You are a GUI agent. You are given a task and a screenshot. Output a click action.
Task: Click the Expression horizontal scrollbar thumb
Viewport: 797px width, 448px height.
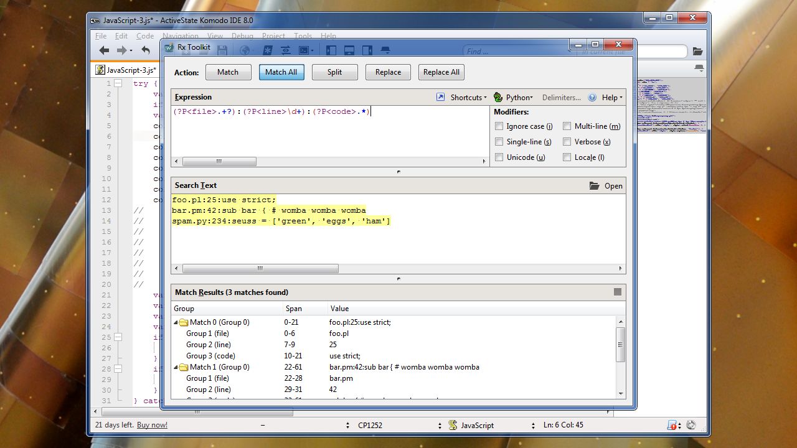tap(219, 161)
